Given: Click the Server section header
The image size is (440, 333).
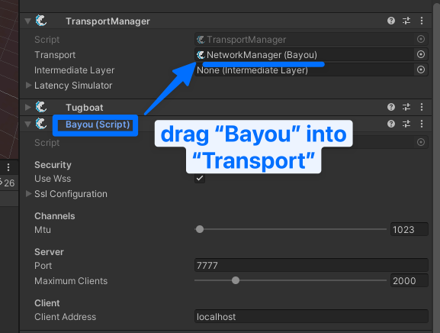Looking at the screenshot, I should (x=49, y=252).
